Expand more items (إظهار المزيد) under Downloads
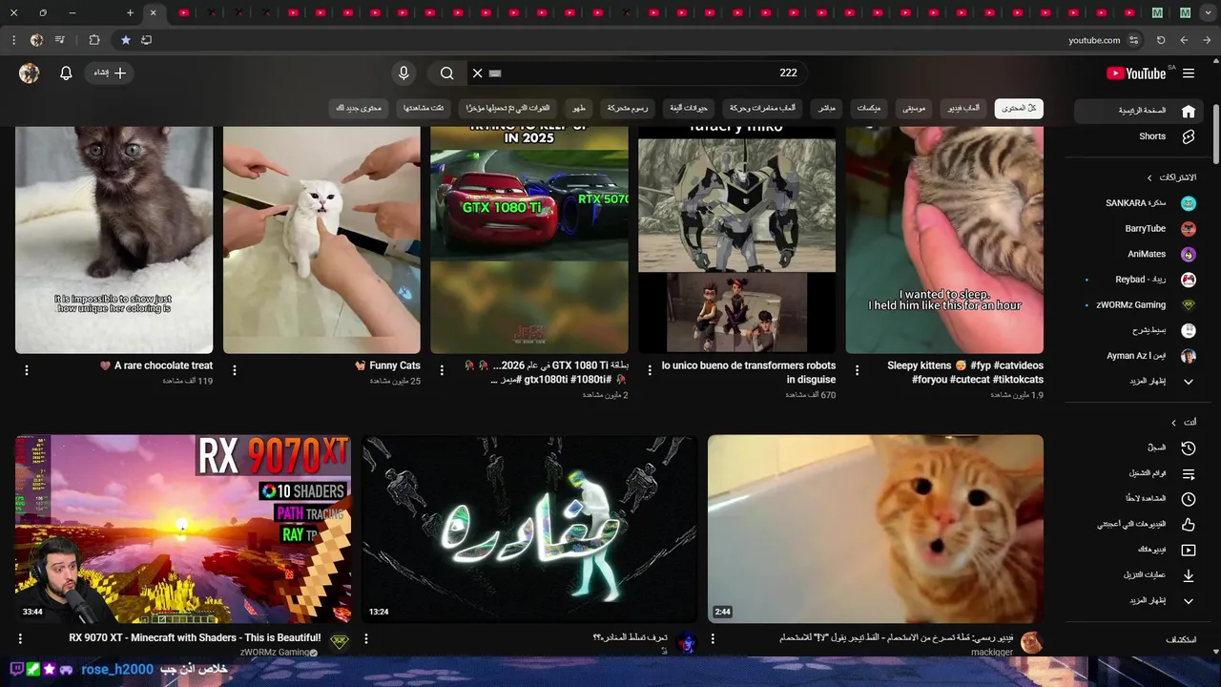 (1140, 601)
